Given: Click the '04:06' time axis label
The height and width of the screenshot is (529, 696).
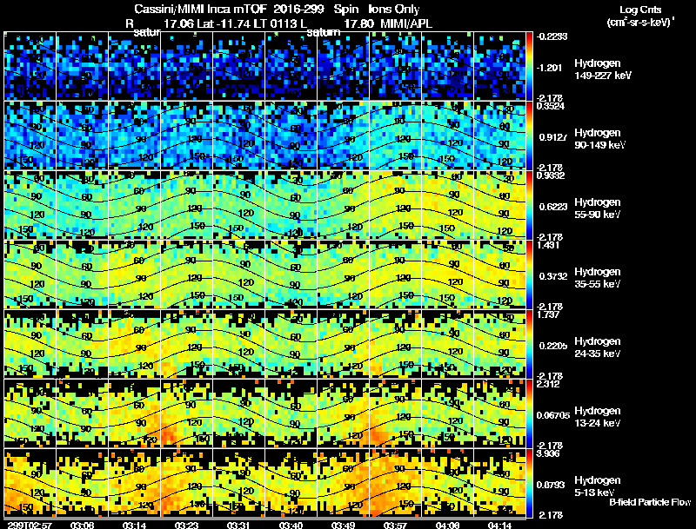Looking at the screenshot, I should coord(447,526).
